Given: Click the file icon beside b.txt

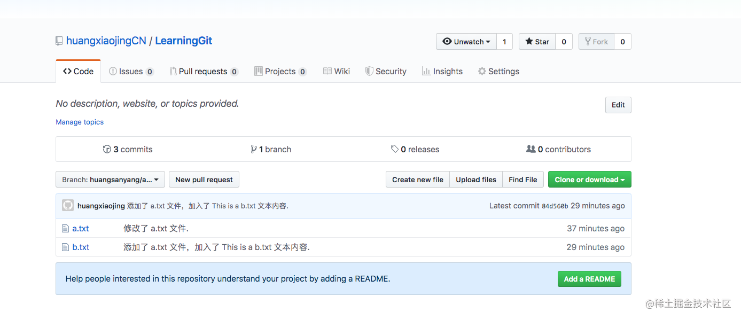Looking at the screenshot, I should click(x=65, y=247).
